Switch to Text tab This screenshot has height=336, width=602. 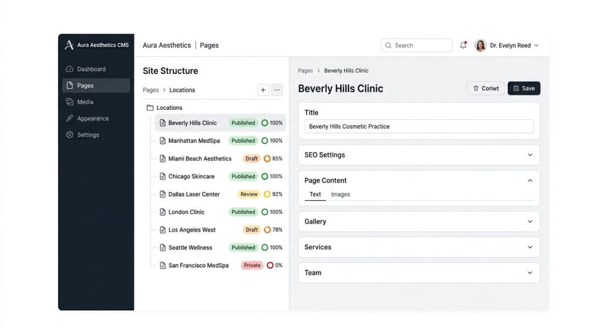click(315, 194)
